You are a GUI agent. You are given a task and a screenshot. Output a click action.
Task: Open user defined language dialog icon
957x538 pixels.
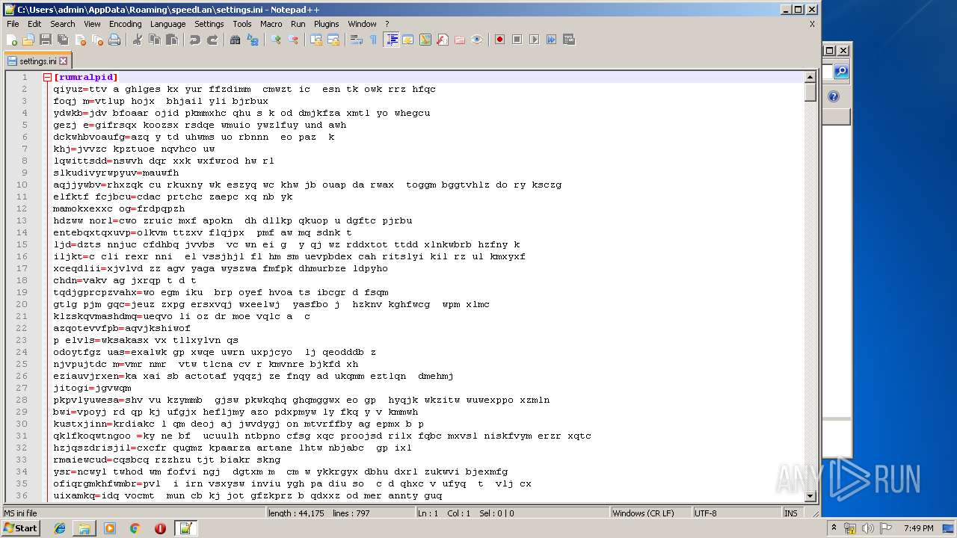point(408,40)
